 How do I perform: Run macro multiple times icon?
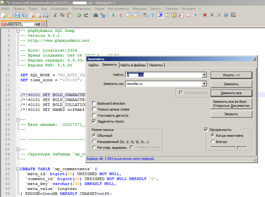pyautogui.click(x=226, y=15)
